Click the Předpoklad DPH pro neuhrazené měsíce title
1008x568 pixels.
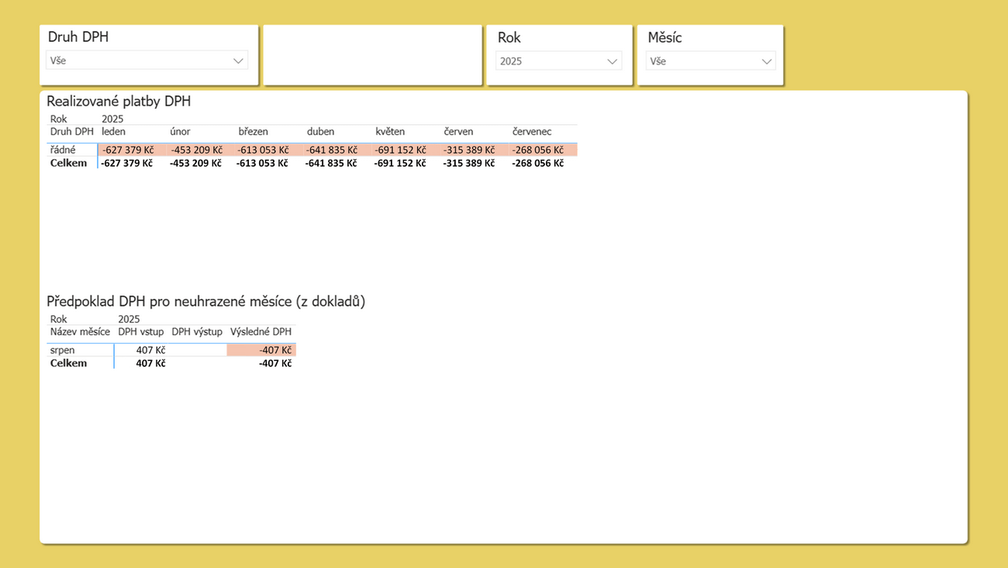205,302
